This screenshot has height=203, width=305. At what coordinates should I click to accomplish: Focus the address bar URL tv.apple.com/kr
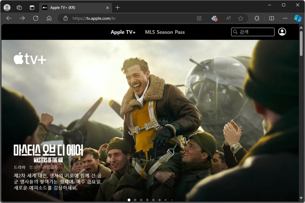[94, 19]
